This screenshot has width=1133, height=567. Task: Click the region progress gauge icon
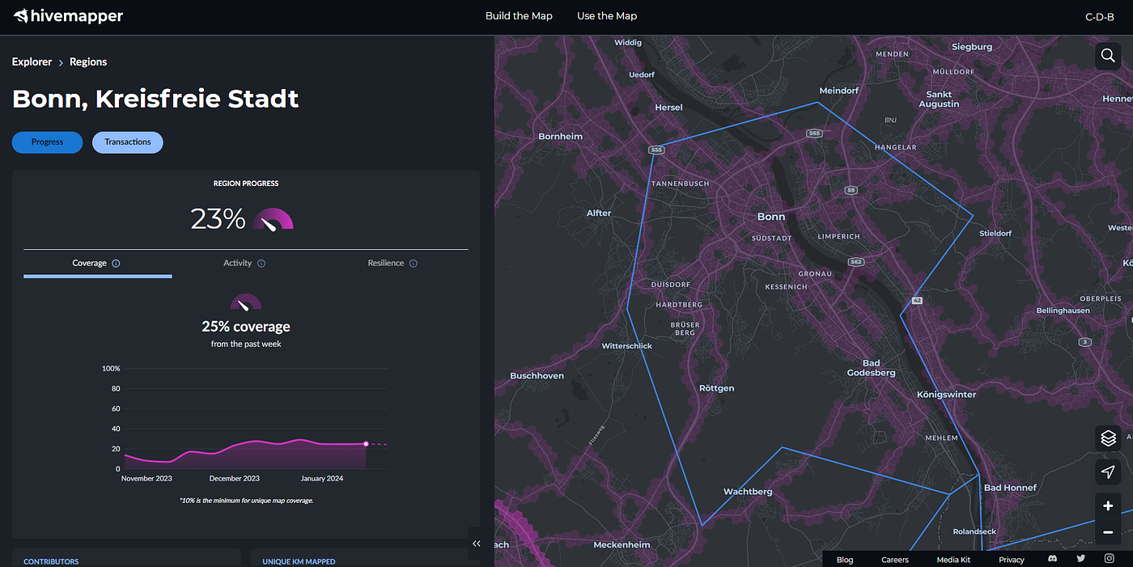tap(273, 219)
